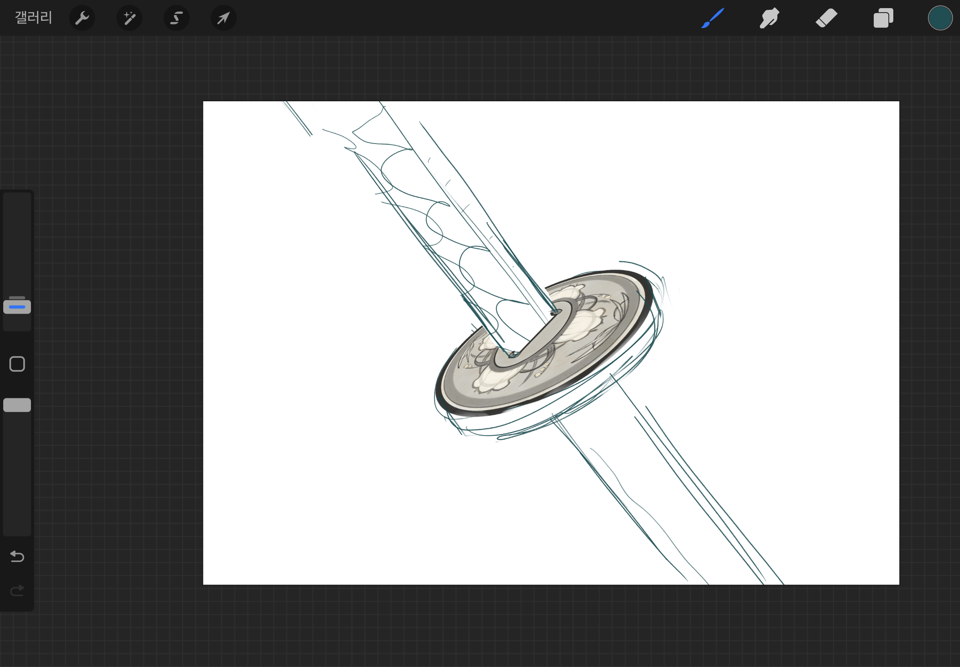Undo the last stroke
The height and width of the screenshot is (667, 960).
(17, 556)
